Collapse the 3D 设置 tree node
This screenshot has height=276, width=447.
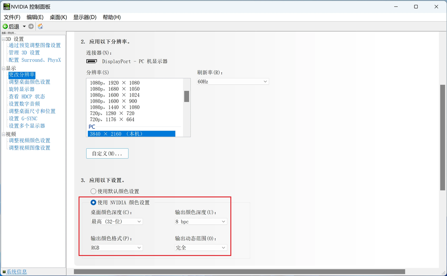coord(3,39)
